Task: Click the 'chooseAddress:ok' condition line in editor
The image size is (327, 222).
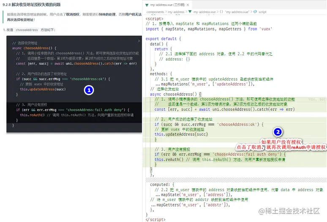Action: point(209,125)
